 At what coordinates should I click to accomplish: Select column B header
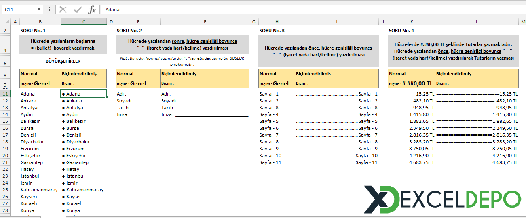[40, 22]
